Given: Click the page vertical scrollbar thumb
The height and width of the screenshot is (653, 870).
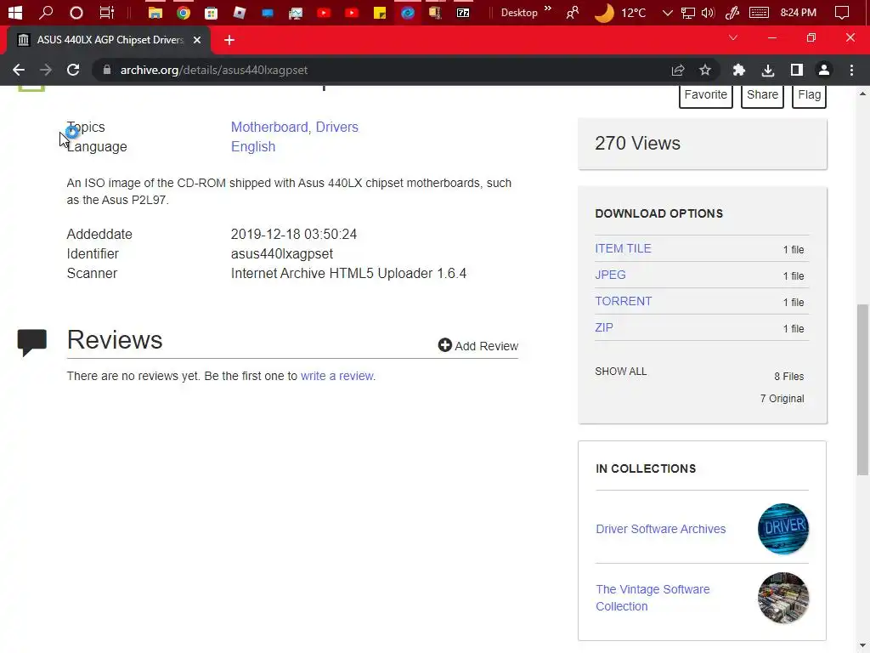Looking at the screenshot, I should click(862, 389).
